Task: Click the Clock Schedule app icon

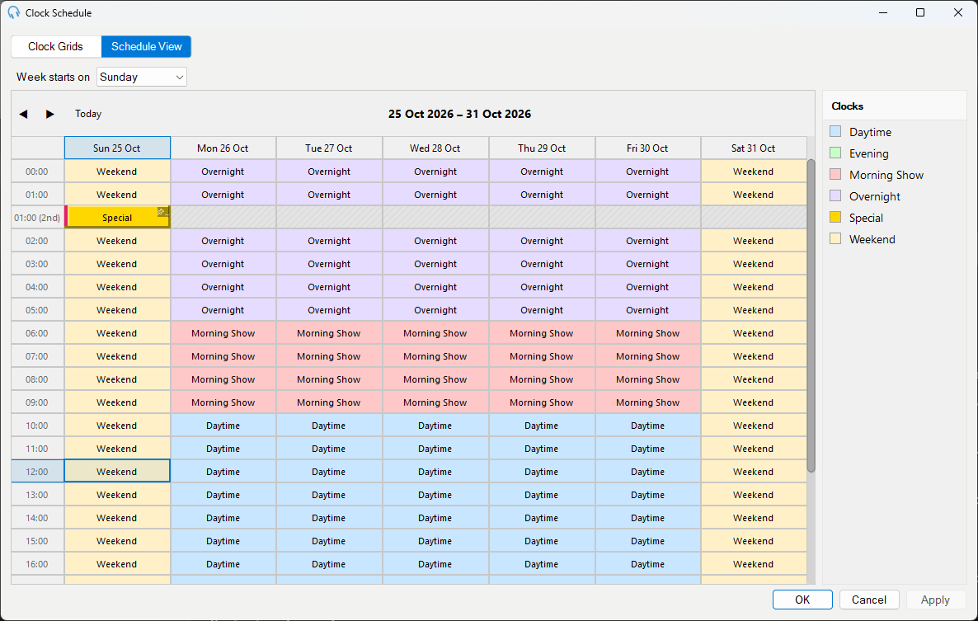Action: point(13,12)
